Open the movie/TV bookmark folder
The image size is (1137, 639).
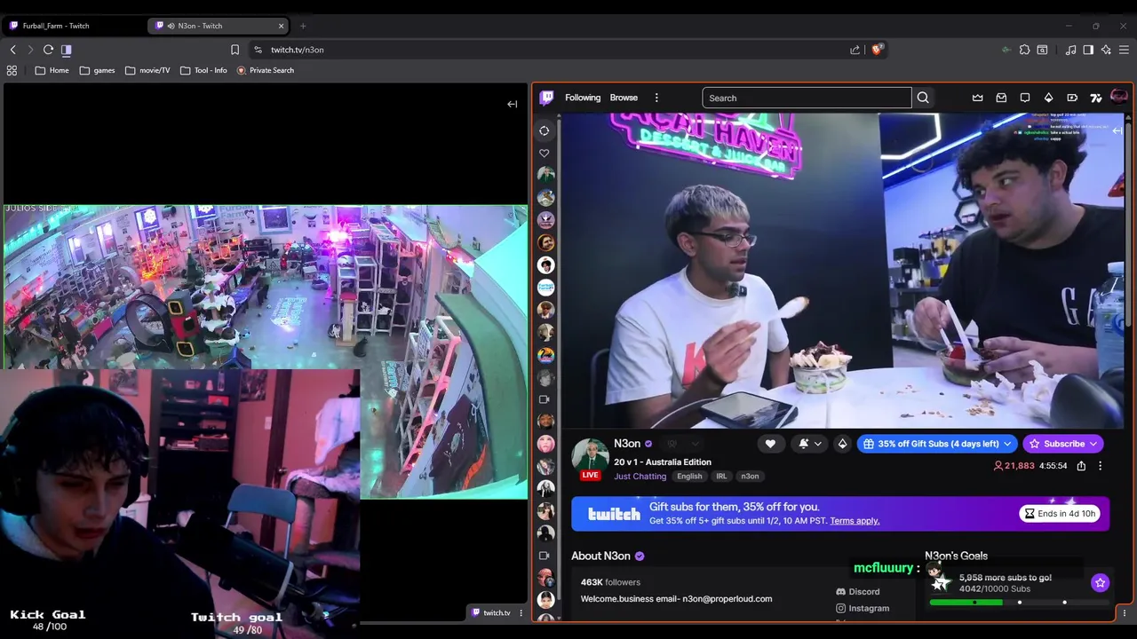tap(147, 70)
